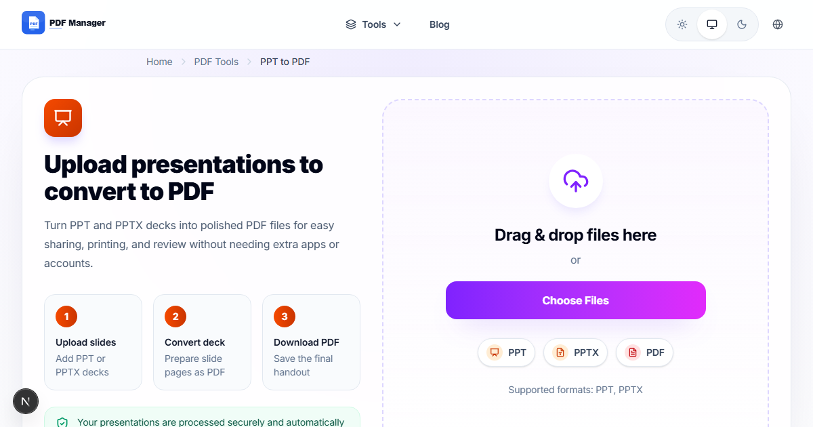Click the PDF Manager brand name
813x427 pixels.
(x=77, y=23)
